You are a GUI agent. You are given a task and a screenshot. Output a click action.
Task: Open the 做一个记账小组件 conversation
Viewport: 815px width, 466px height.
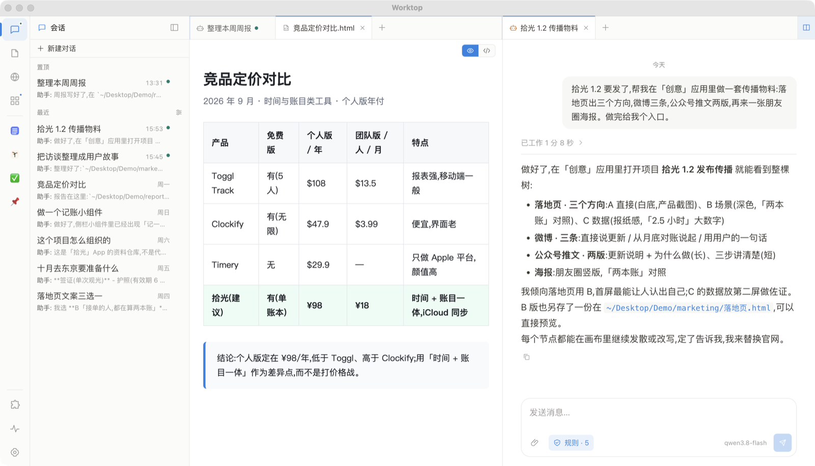[110, 218]
